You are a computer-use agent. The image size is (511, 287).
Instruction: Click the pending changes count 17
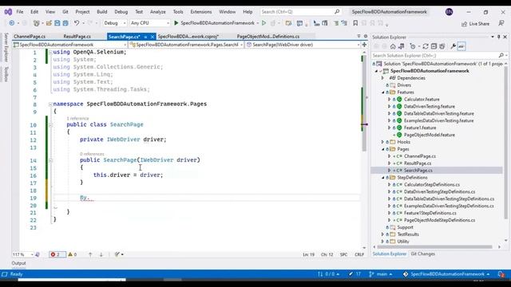[355, 274]
